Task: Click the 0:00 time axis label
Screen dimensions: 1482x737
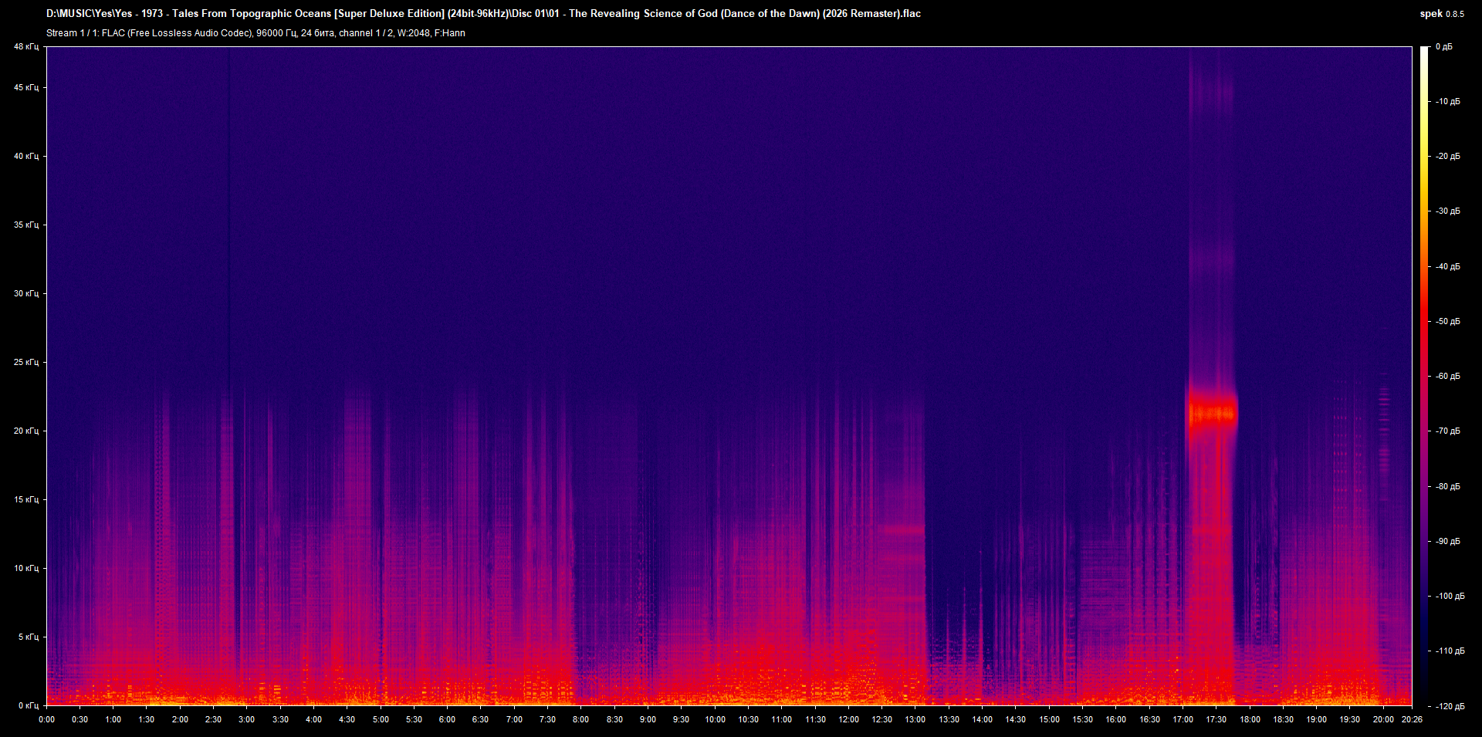Action: [x=46, y=720]
